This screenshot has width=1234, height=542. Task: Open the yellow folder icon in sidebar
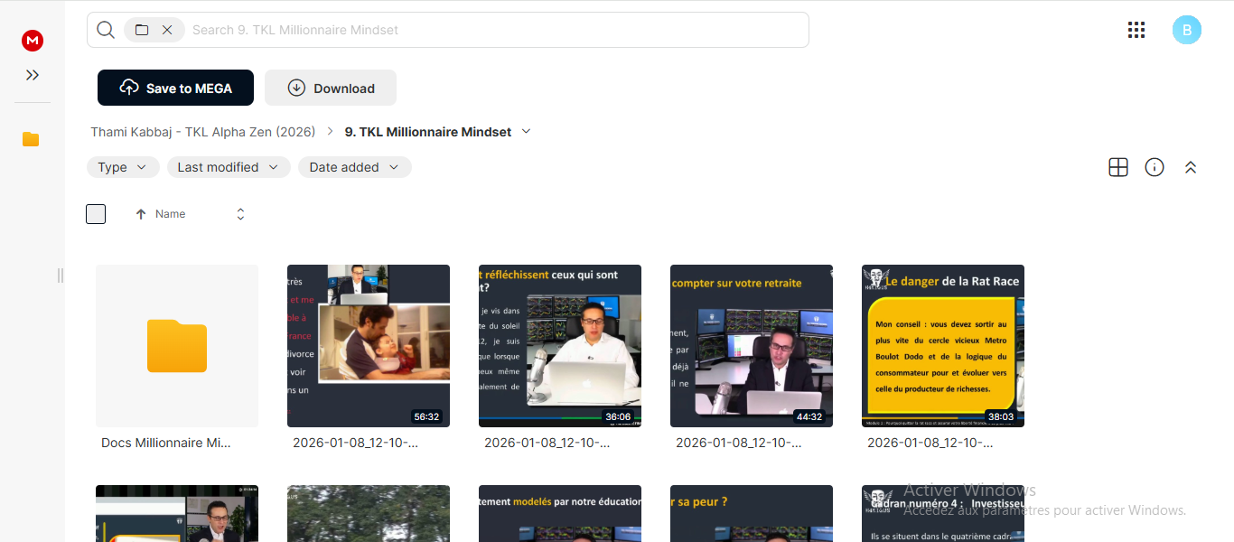click(x=31, y=139)
